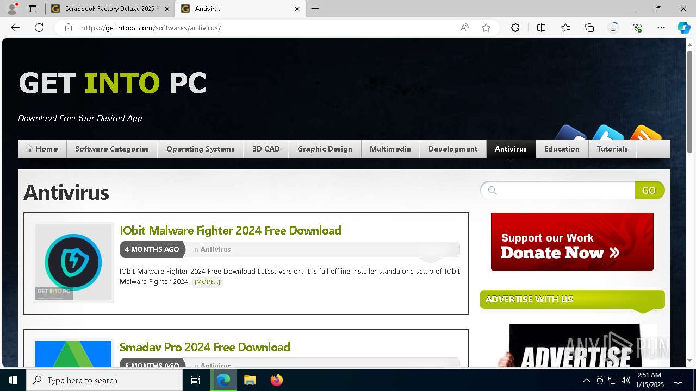This screenshot has width=696, height=391.
Task: Open the Education menu item
Action: [x=562, y=149]
